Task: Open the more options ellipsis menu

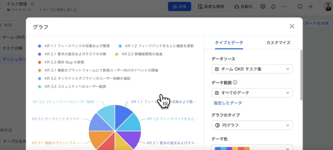Action: point(284,7)
